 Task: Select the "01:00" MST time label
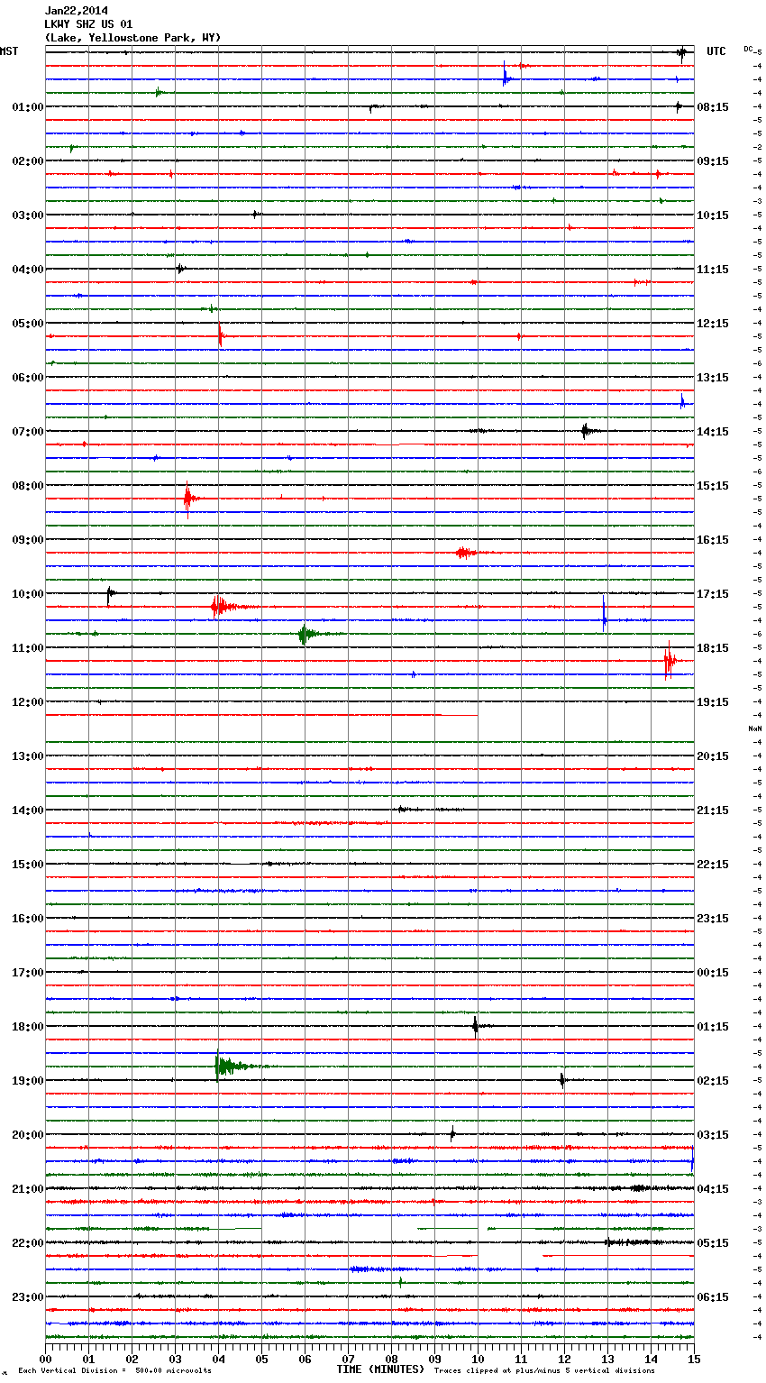(x=28, y=107)
